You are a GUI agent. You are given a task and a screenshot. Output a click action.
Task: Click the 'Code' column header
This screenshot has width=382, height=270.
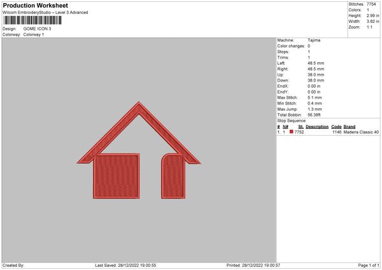tap(336, 127)
